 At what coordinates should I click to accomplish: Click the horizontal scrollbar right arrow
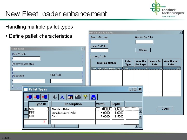(137, 126)
